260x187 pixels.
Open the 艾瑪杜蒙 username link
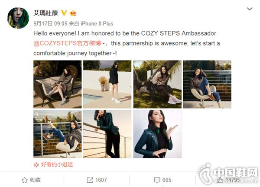46,13
